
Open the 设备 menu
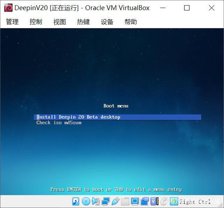(107, 22)
